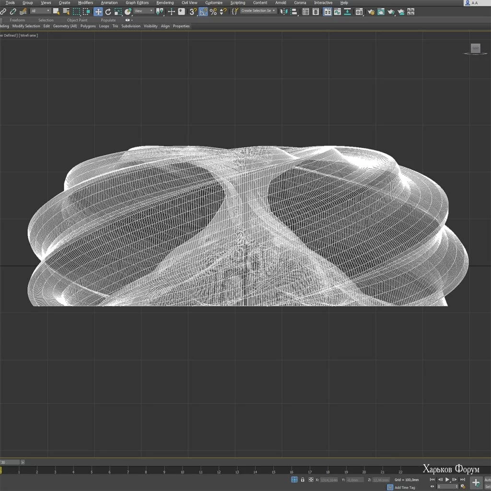Toggle Angle Snap on the toolbar
Image resolution: width=491 pixels, height=491 pixels.
pos(203,12)
